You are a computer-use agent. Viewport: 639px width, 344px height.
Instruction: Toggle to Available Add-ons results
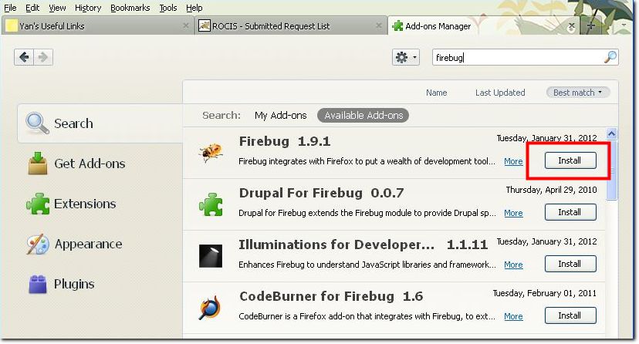click(x=363, y=115)
